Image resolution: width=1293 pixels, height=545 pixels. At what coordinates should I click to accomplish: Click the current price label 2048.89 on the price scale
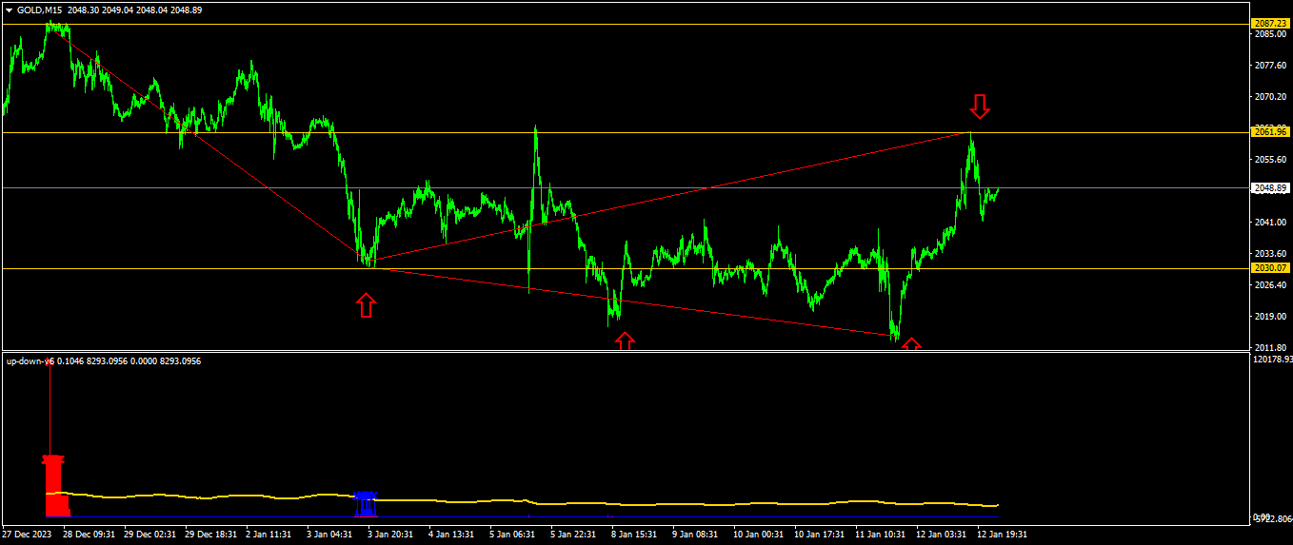pos(1270,188)
